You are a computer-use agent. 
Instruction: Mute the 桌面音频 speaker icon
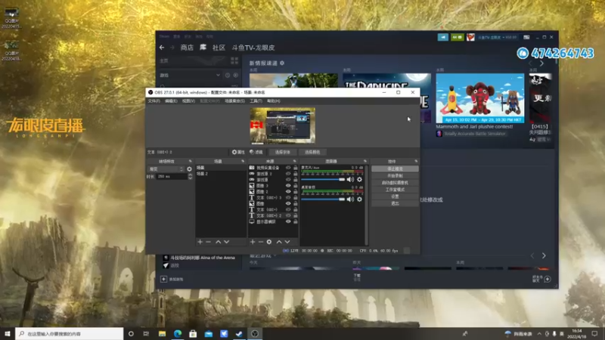click(x=350, y=199)
